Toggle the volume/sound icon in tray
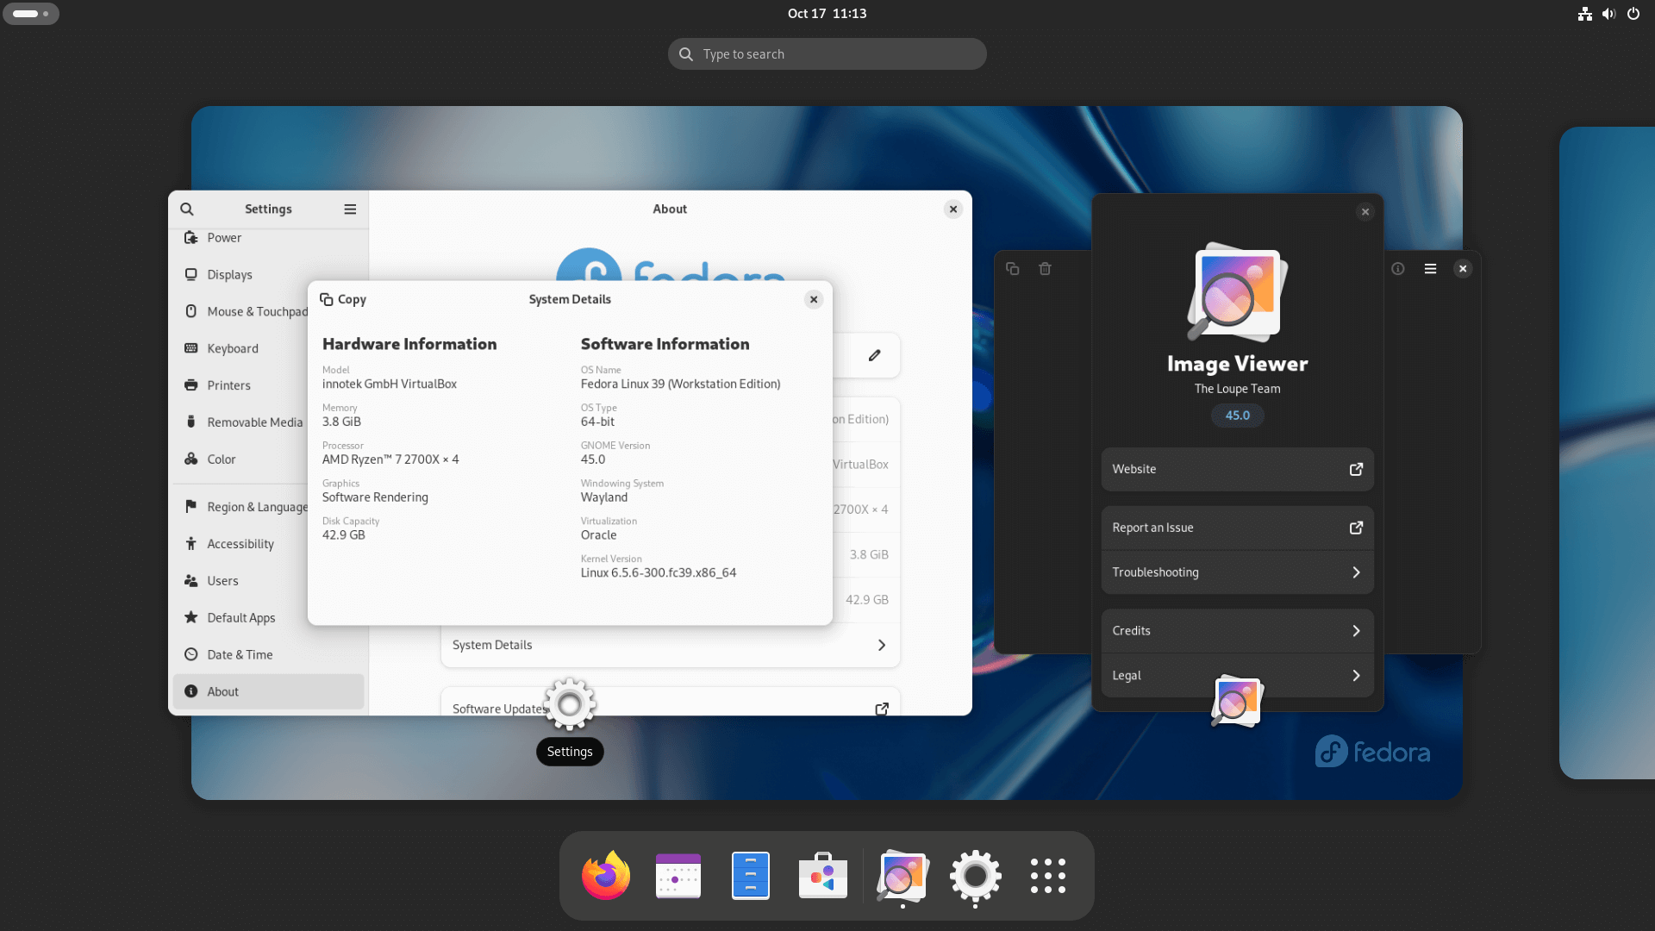This screenshot has height=931, width=1655. click(1608, 13)
